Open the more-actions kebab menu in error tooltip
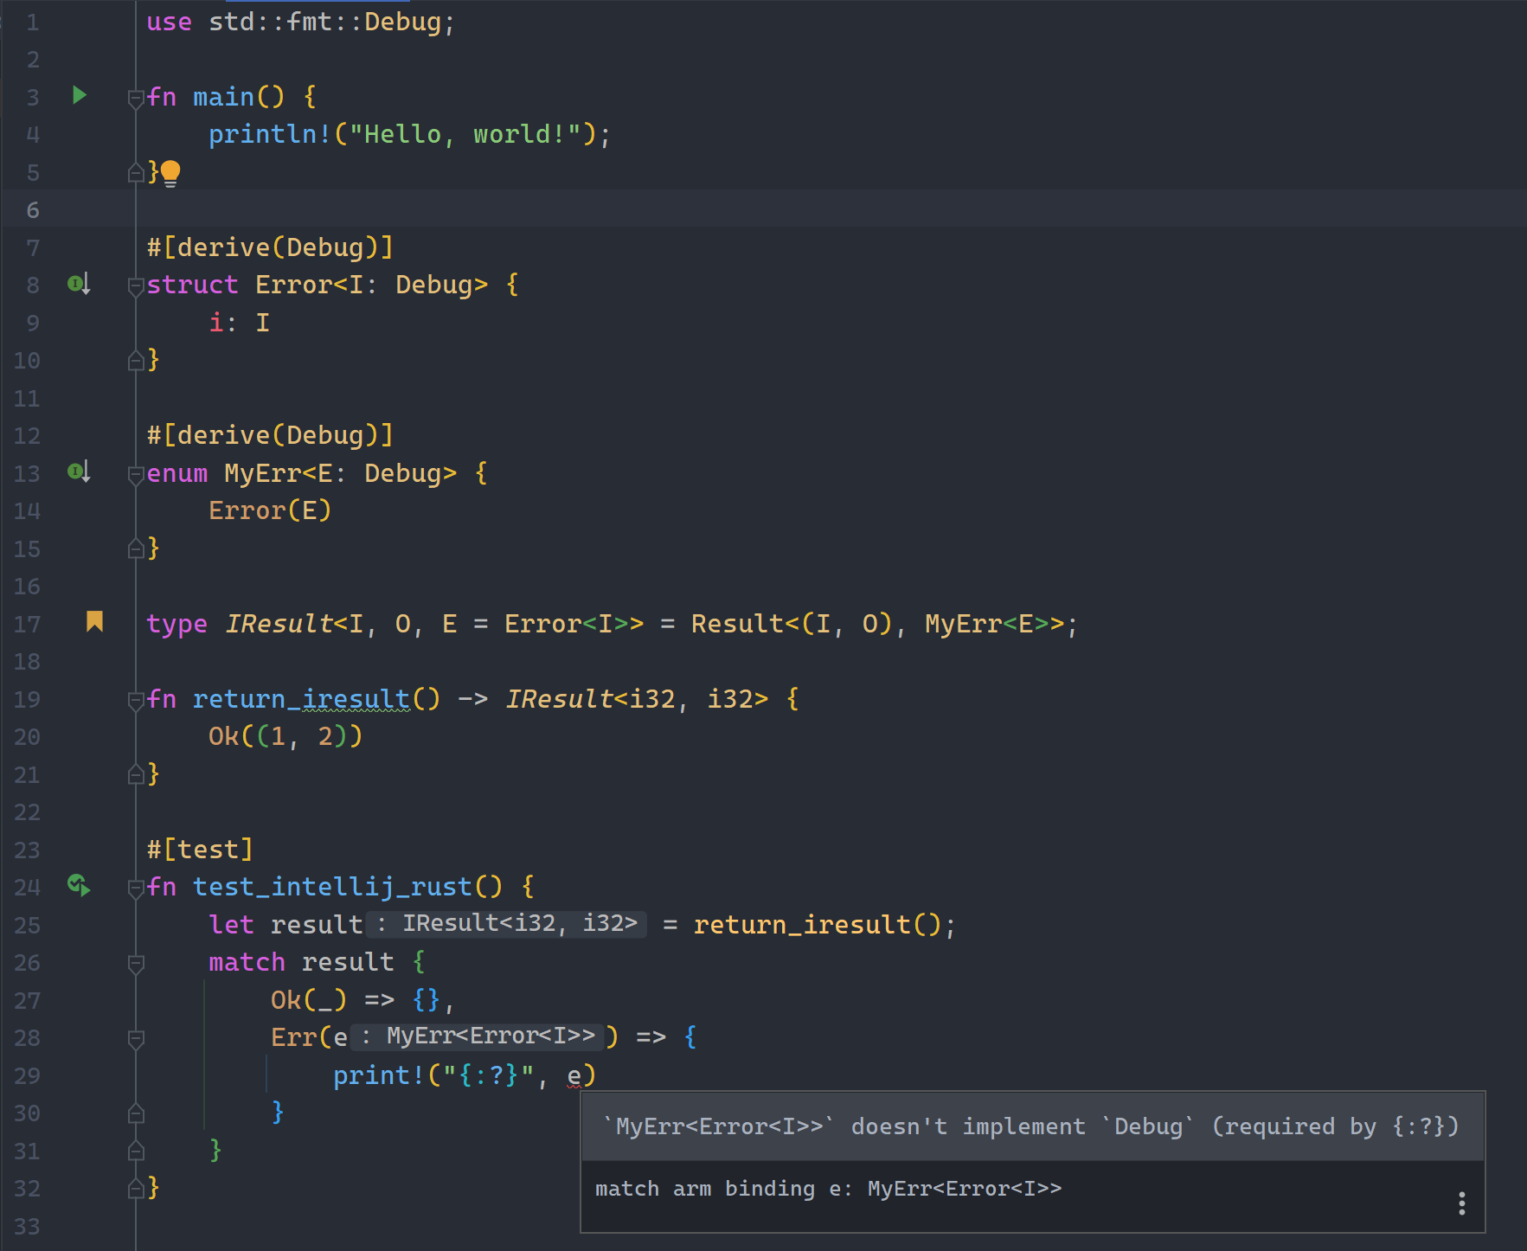 [x=1461, y=1202]
